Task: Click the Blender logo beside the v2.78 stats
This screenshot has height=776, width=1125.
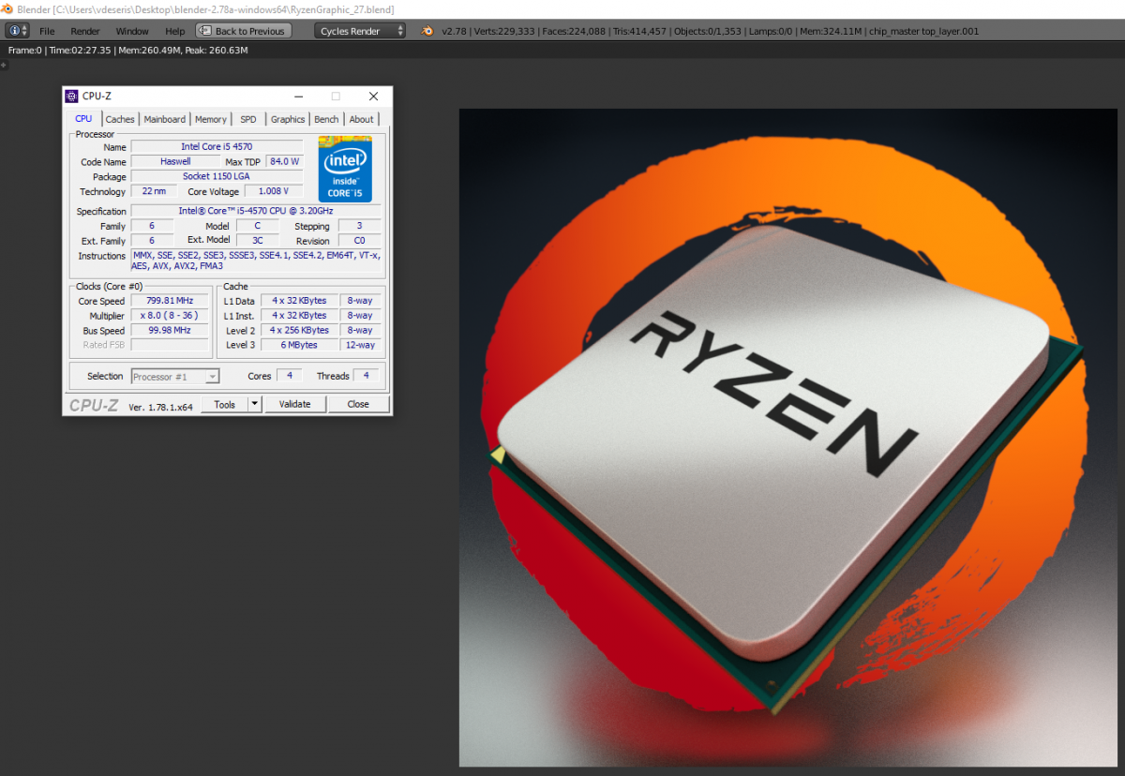Action: 427,31
